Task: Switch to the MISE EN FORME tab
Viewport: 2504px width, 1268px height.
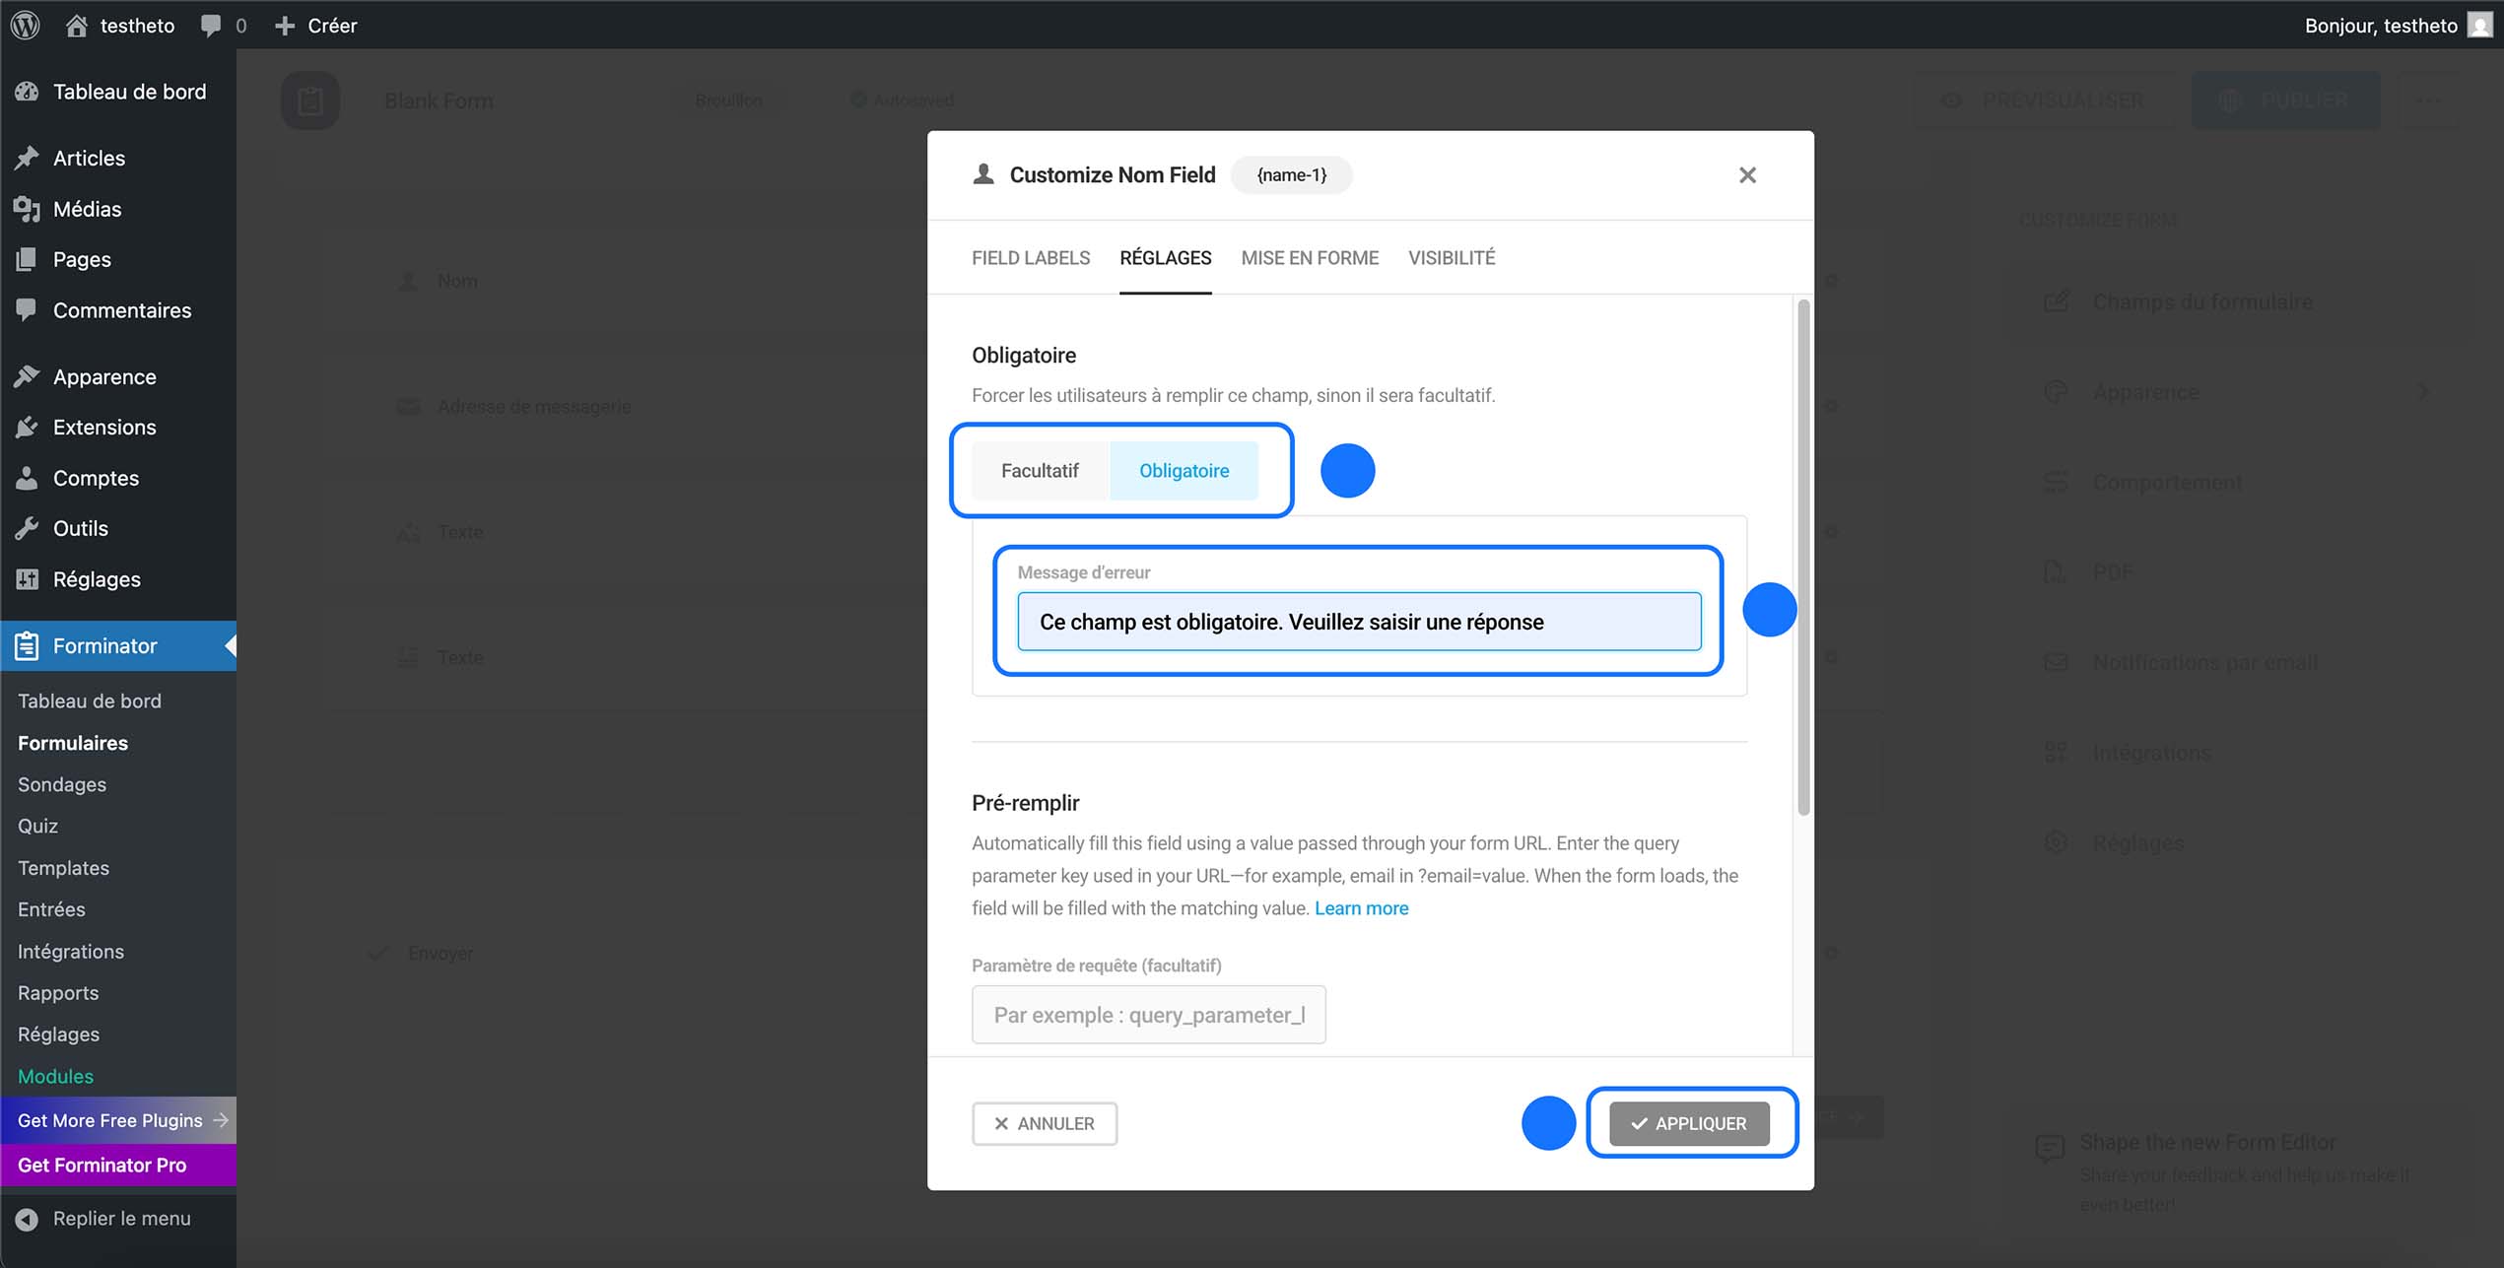Action: point(1309,257)
